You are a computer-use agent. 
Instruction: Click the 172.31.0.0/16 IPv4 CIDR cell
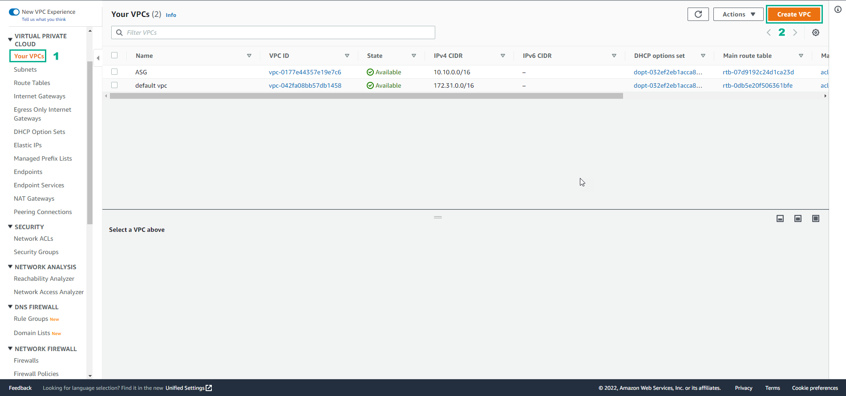pyautogui.click(x=453, y=85)
